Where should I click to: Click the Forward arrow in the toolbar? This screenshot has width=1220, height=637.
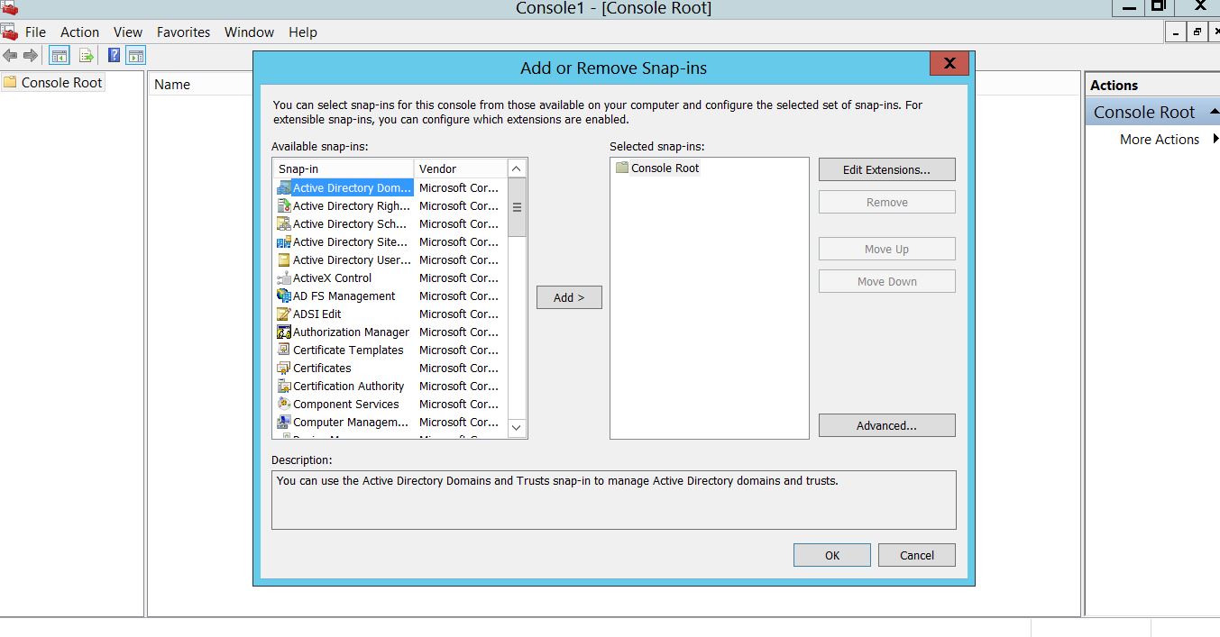click(31, 56)
